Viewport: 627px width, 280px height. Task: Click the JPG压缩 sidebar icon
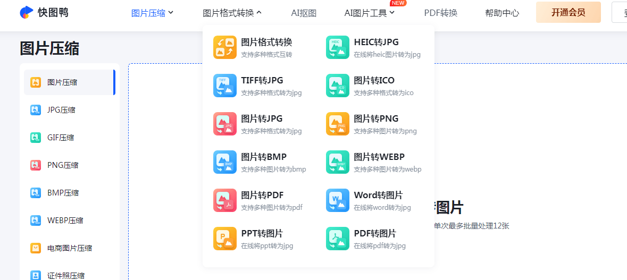[x=36, y=110]
